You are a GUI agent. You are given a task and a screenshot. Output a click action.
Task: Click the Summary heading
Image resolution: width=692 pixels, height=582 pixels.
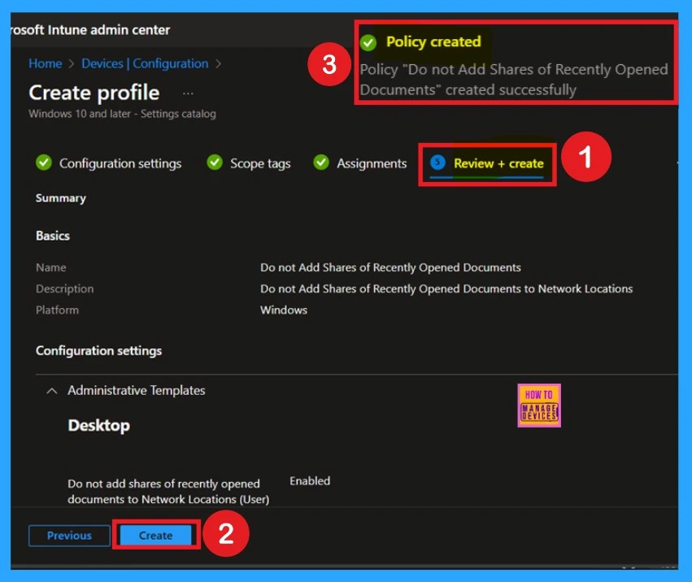(61, 198)
